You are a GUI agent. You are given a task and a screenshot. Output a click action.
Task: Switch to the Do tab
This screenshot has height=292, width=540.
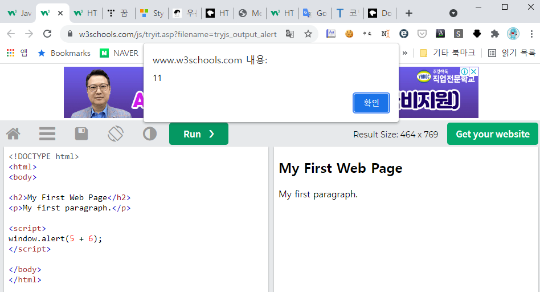pos(380,13)
